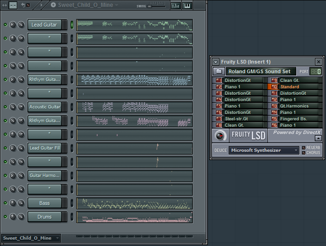This screenshot has width=326, height=246.
Task: Click the volume knob of Lead Guitar Fill channel
Action: click(x=21, y=148)
